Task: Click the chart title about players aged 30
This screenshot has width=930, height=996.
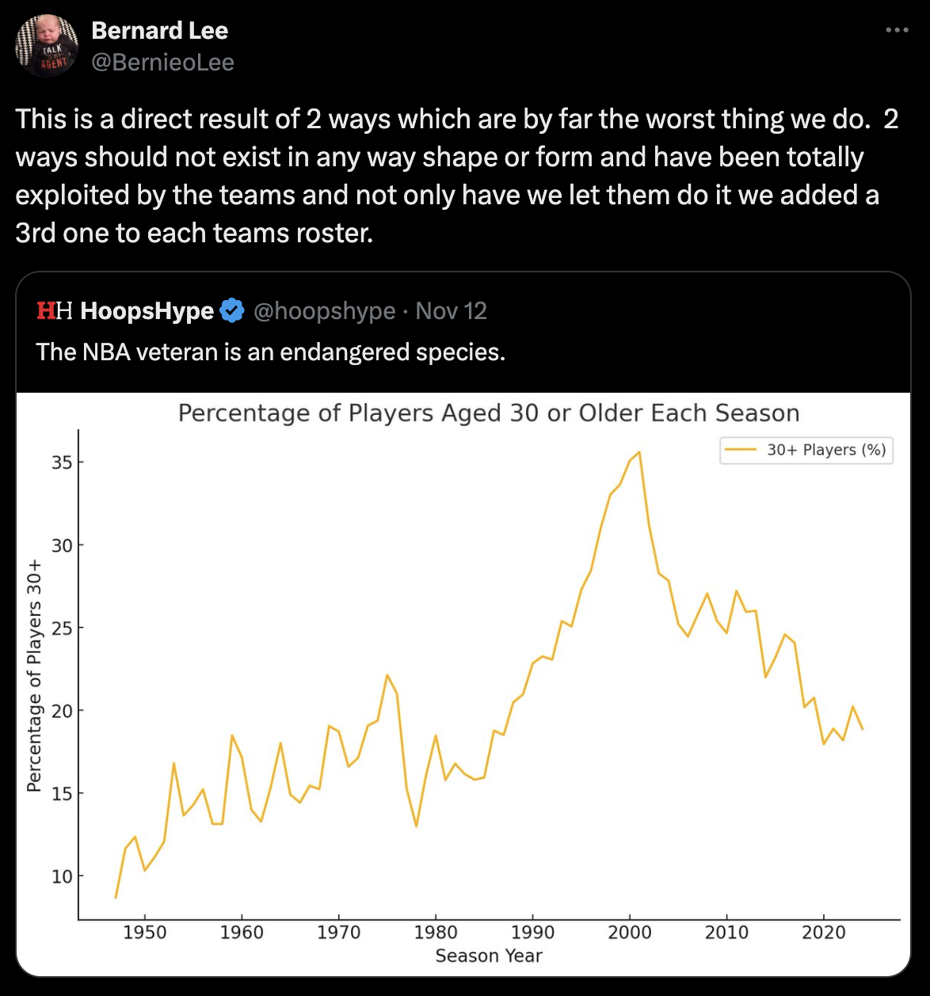Action: [x=489, y=413]
